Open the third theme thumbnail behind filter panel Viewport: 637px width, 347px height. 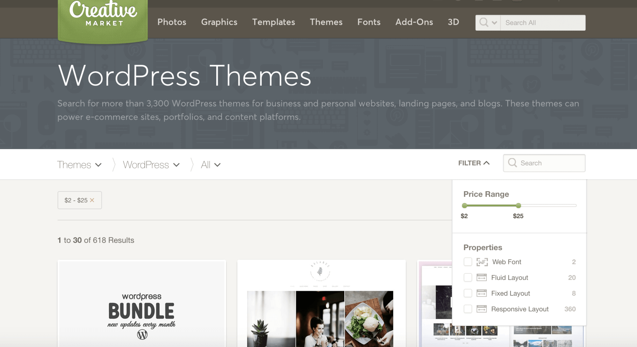pos(435,303)
